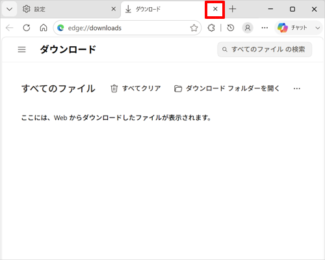
Task: Refresh the page
Action: pyautogui.click(x=27, y=28)
